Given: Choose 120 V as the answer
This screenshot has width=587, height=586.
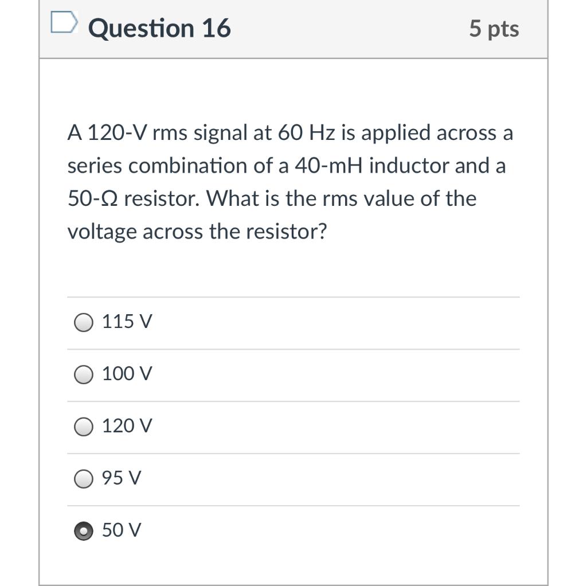Looking at the screenshot, I should tap(84, 426).
